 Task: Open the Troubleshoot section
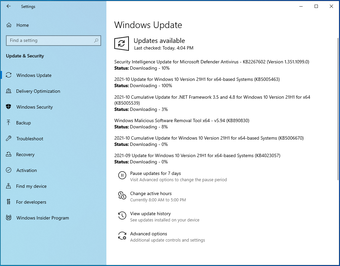(x=9, y=139)
